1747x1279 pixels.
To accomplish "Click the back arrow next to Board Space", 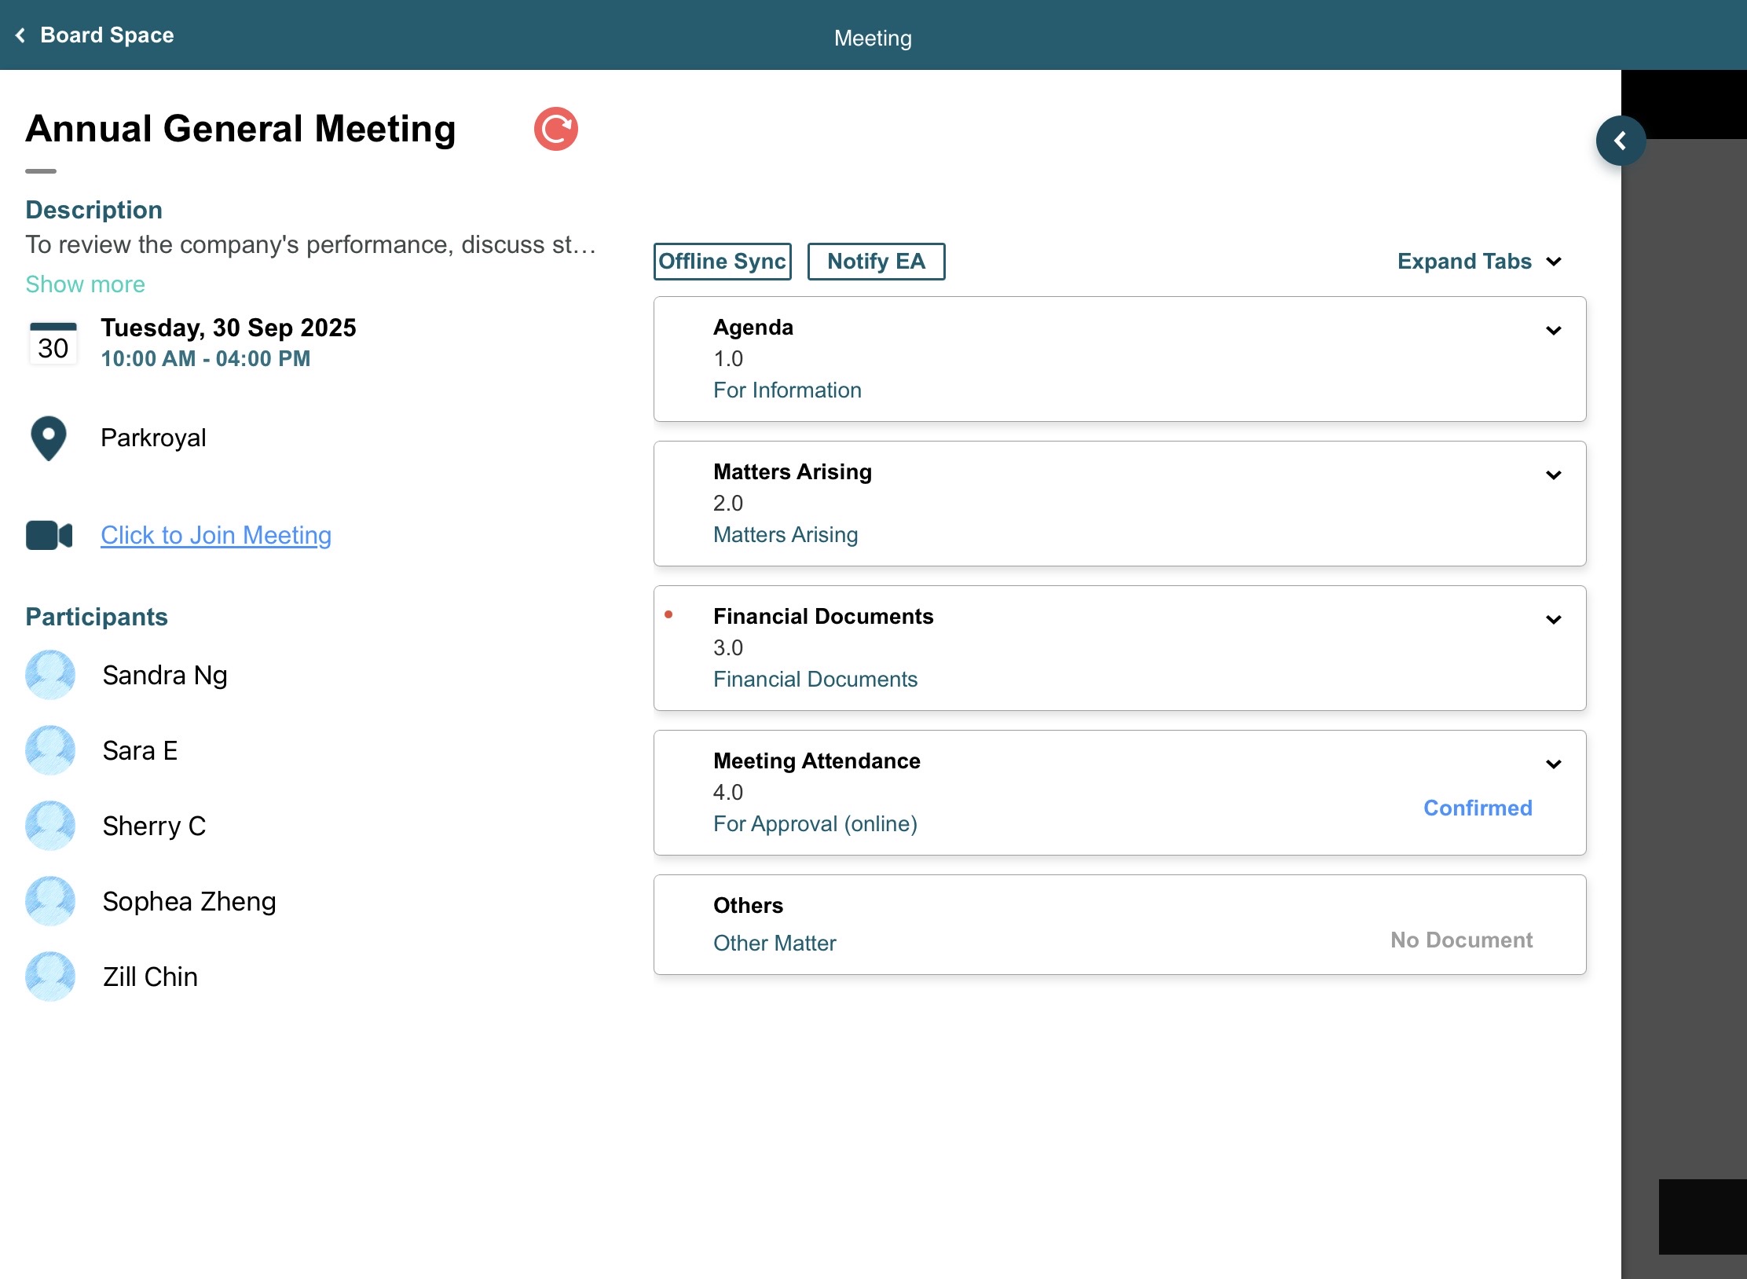I will (x=20, y=35).
